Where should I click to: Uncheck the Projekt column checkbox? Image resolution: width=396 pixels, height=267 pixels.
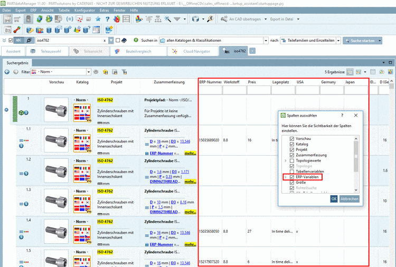click(x=291, y=150)
